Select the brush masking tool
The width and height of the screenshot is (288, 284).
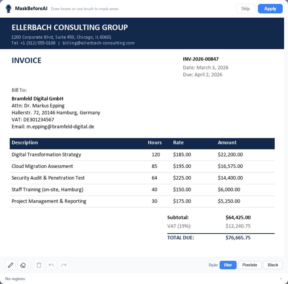coord(10,265)
